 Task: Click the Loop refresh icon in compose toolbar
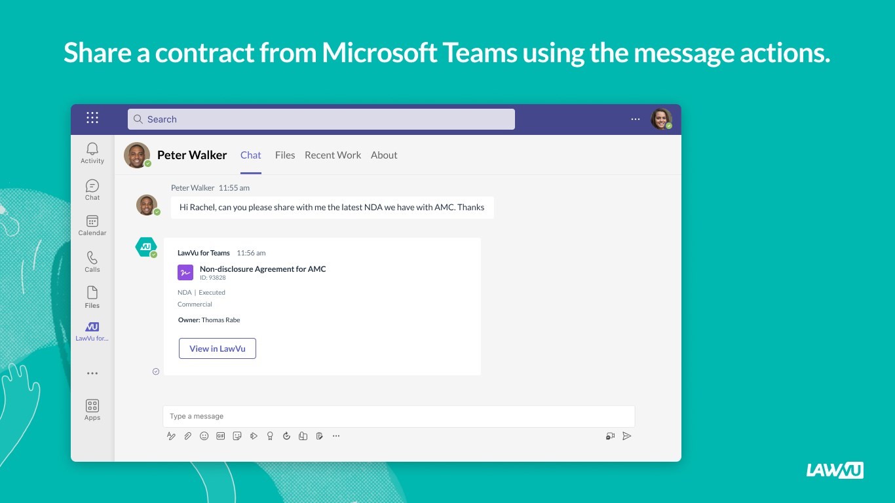(x=286, y=436)
